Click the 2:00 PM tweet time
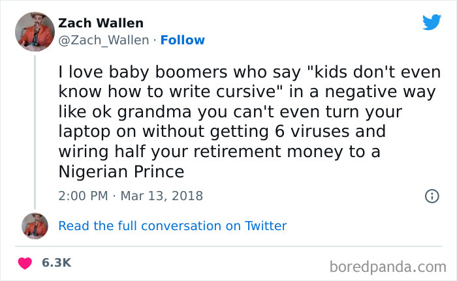The height and width of the screenshot is (281, 457). coord(82,196)
